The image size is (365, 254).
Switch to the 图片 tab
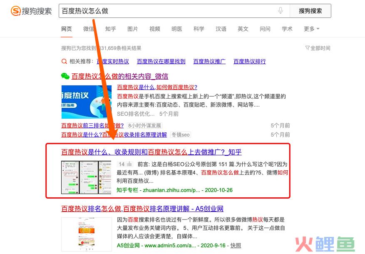[133, 29]
